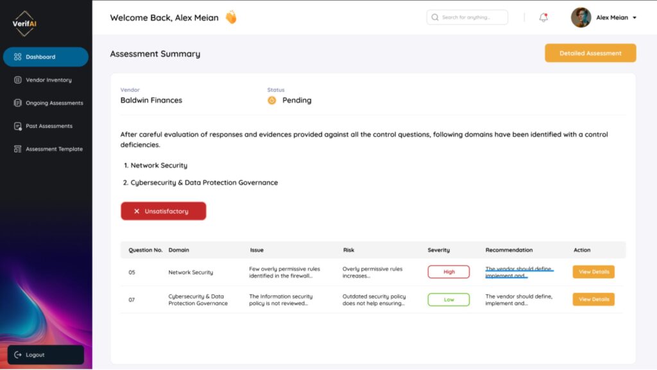
Task: Open the underlined recommendation link for question 05
Action: click(x=519, y=272)
